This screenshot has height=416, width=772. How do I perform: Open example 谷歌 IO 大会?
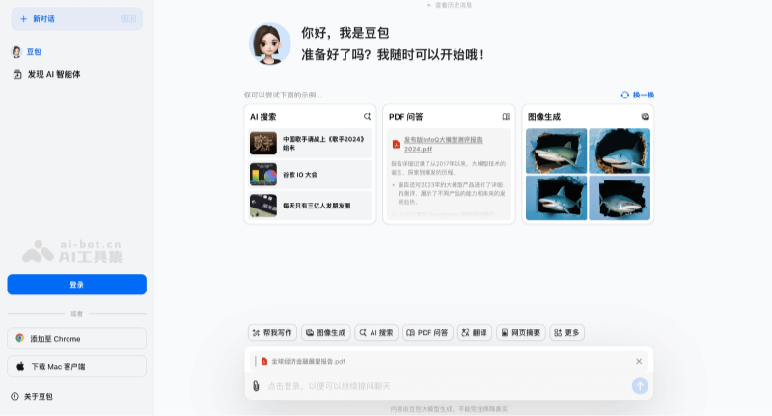[x=310, y=175]
